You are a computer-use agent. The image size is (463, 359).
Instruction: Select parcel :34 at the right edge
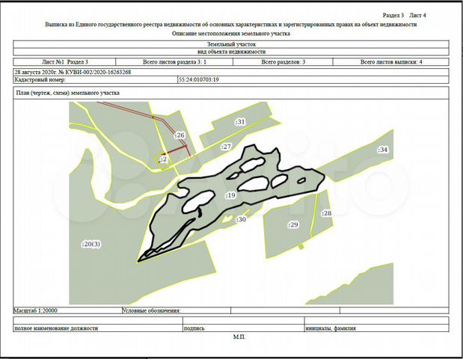(383, 150)
